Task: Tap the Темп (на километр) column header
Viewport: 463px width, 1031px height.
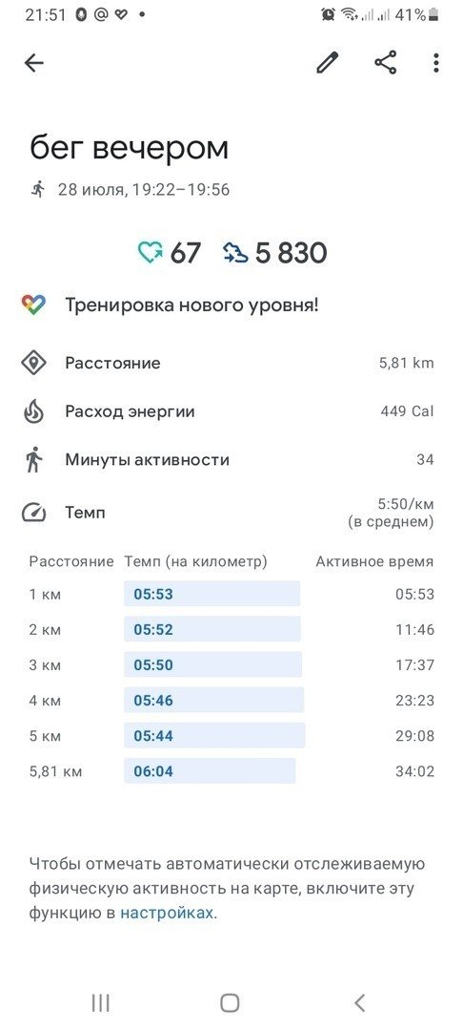Action: click(x=195, y=561)
